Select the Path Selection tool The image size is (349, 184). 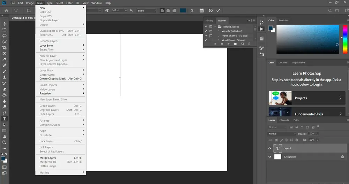(5, 125)
